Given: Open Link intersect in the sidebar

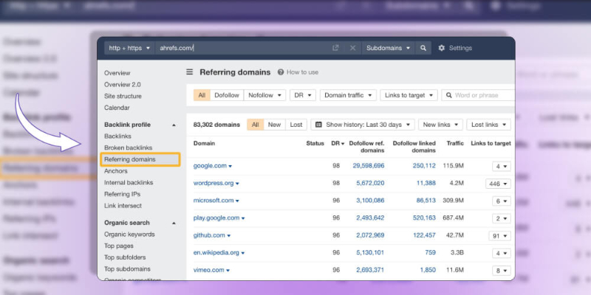Looking at the screenshot, I should tap(123, 206).
